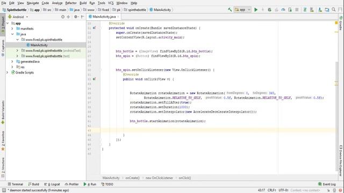Open the Android project view dropdown

[18, 17]
